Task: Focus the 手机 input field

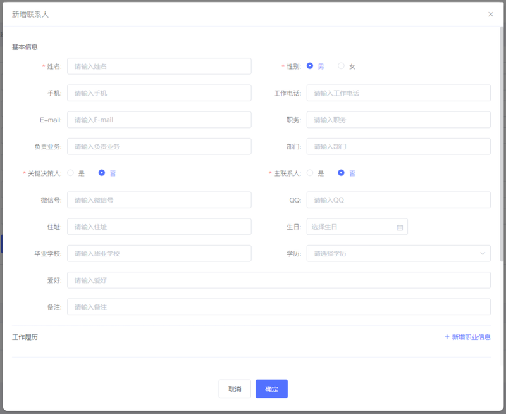Action: click(159, 93)
